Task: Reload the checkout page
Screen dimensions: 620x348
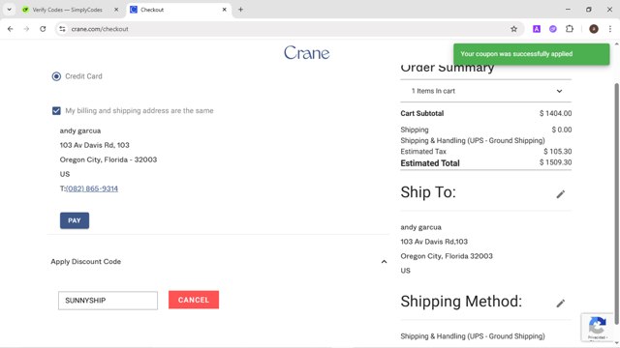Action: pyautogui.click(x=43, y=29)
